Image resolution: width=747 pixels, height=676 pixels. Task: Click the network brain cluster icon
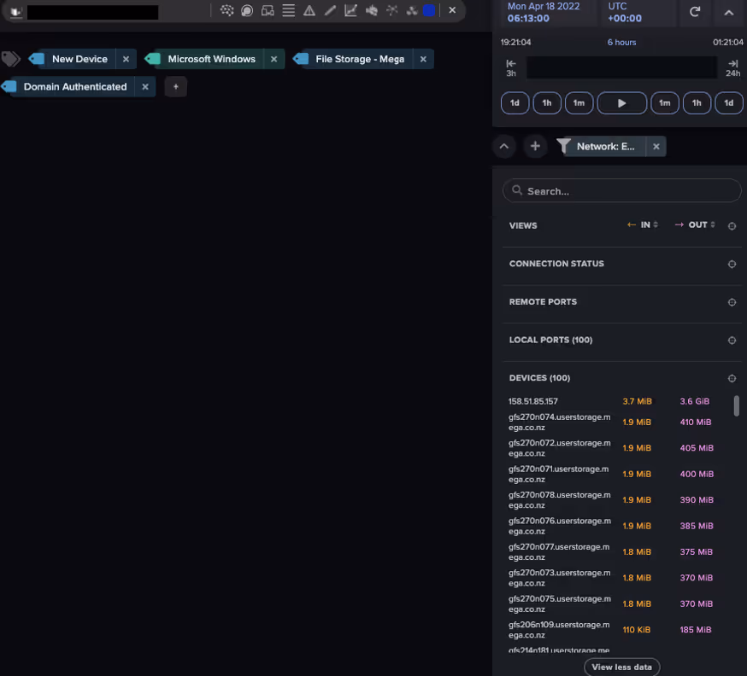tap(226, 10)
